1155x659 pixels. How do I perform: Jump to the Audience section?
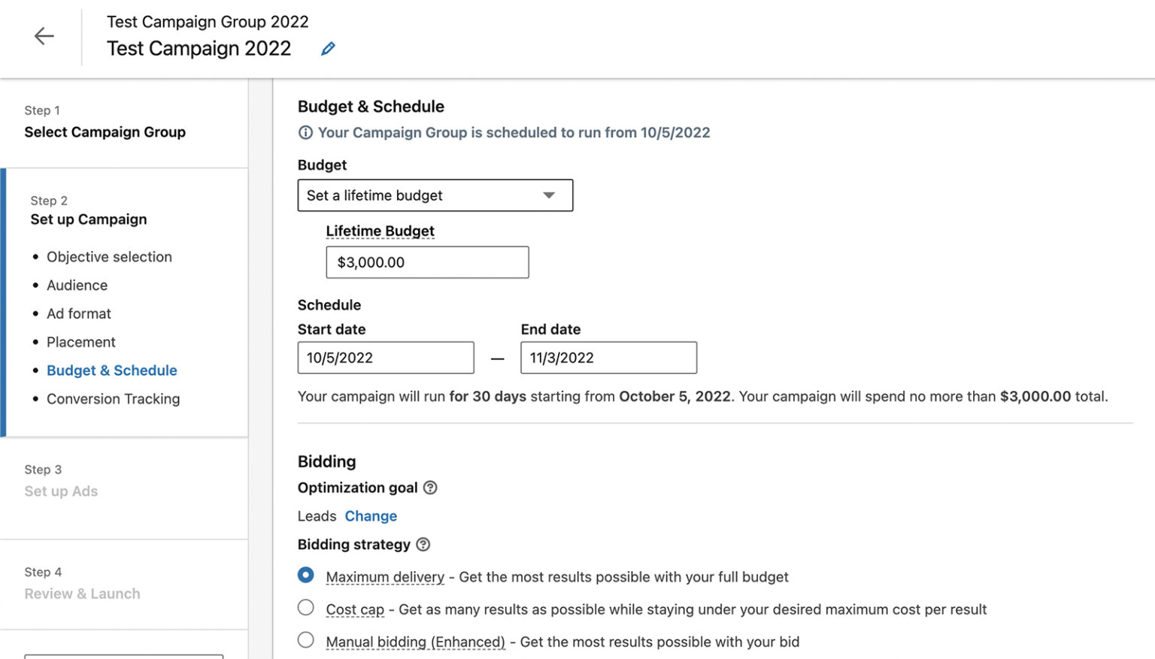point(77,286)
